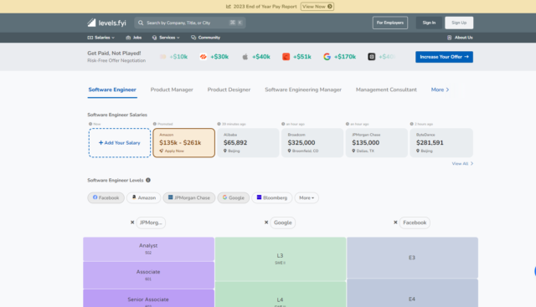Open the JPMorg... column company selector

[151, 223]
